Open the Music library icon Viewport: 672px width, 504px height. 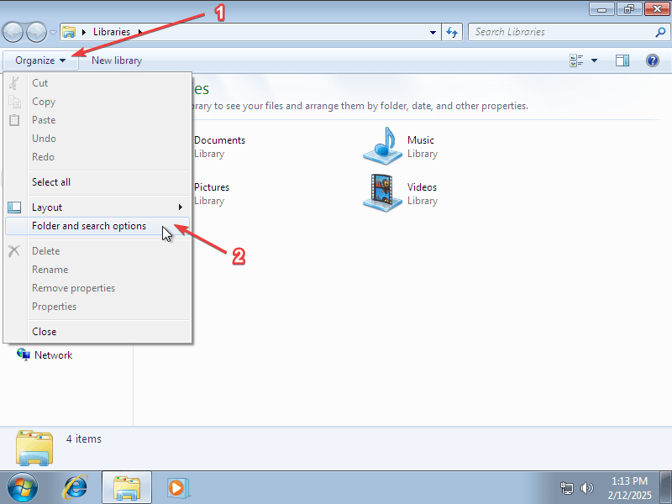coord(383,146)
